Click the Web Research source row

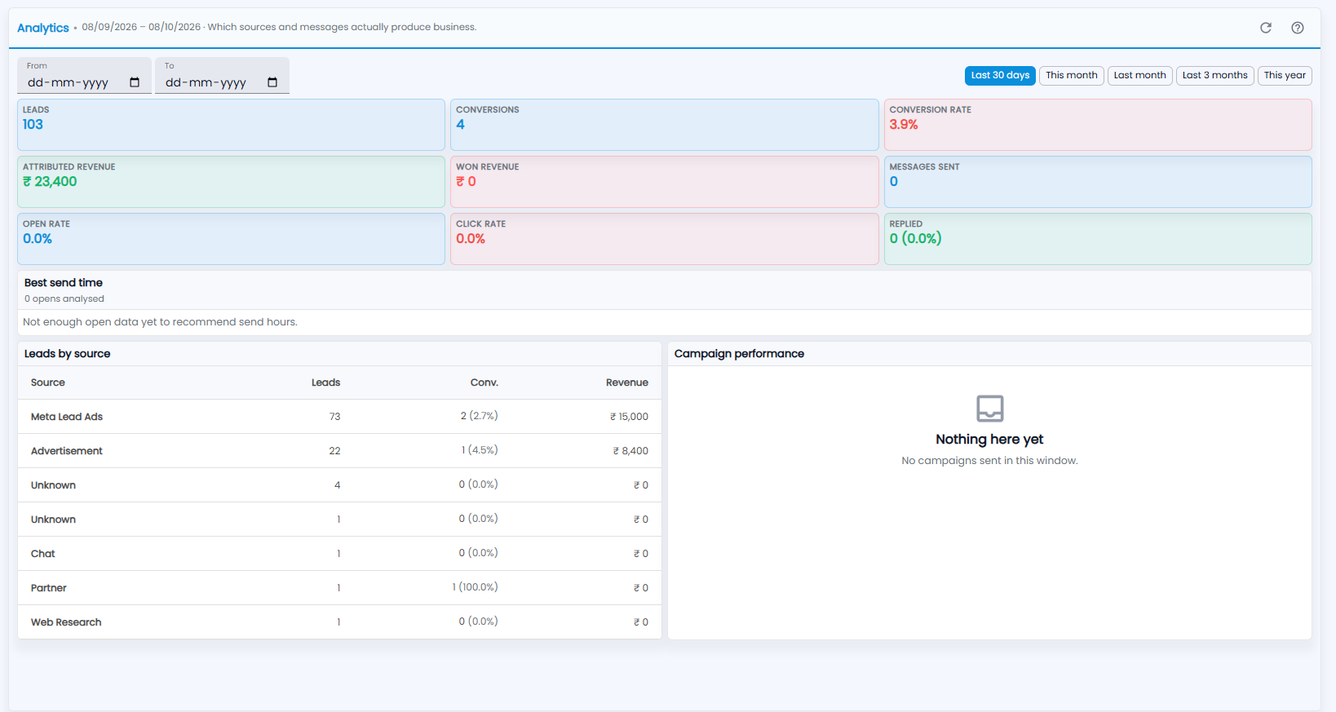point(339,622)
